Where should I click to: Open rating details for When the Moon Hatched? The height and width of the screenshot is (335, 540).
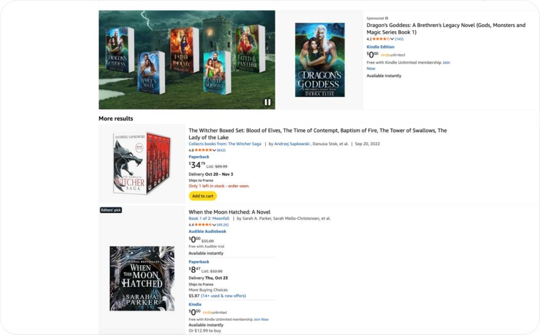[214, 225]
